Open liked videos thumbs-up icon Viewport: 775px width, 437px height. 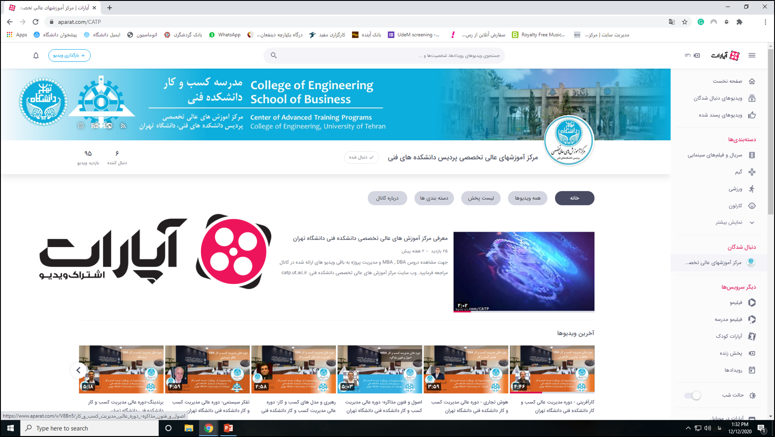click(752, 115)
